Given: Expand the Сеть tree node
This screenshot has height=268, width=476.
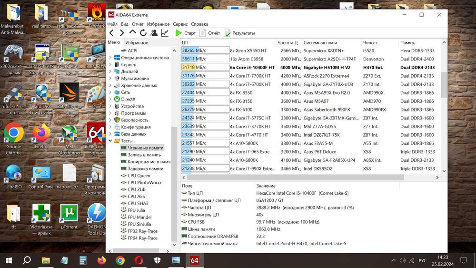Looking at the screenshot, I should click(x=110, y=92).
